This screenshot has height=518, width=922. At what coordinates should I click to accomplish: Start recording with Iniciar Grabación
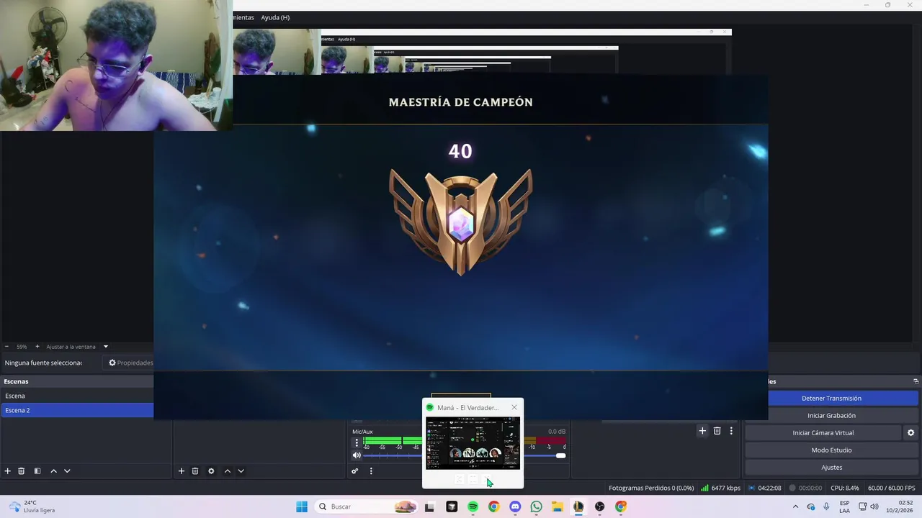coord(831,416)
